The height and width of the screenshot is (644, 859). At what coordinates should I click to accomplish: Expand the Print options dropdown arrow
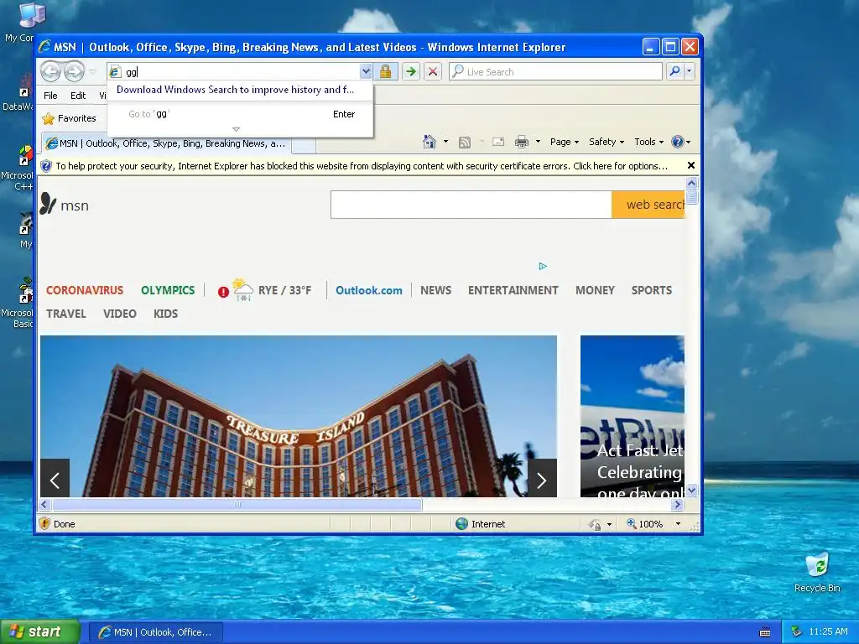pyautogui.click(x=538, y=142)
